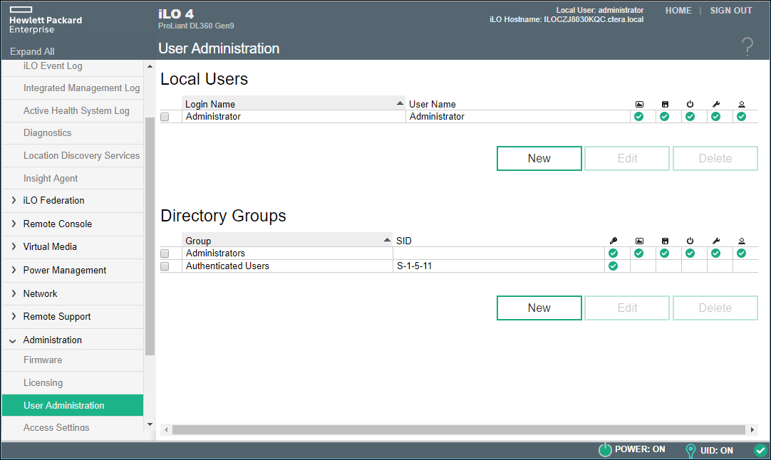
Task: Click the sidebar scroll up arrow
Action: (150, 66)
